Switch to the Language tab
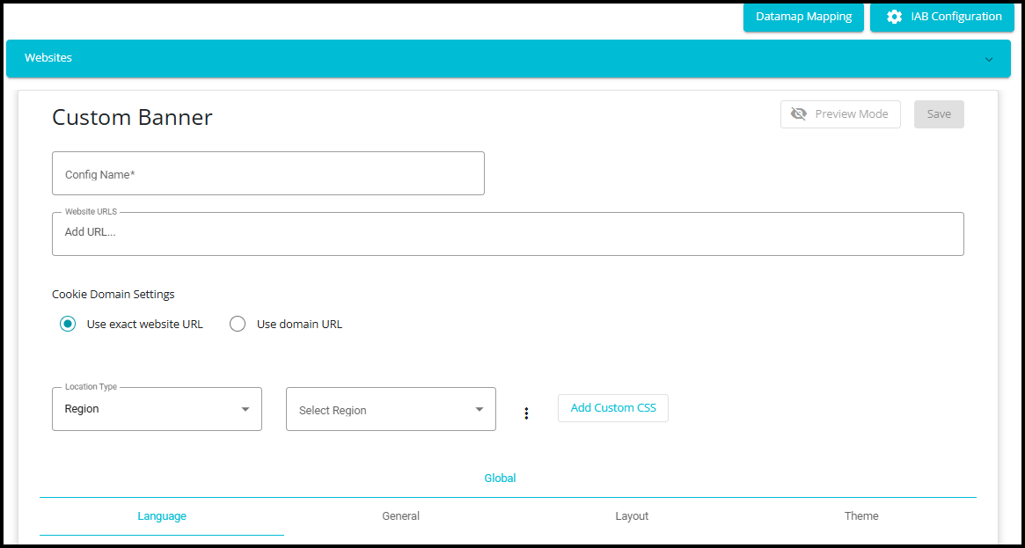Image resolution: width=1025 pixels, height=548 pixels. [162, 516]
